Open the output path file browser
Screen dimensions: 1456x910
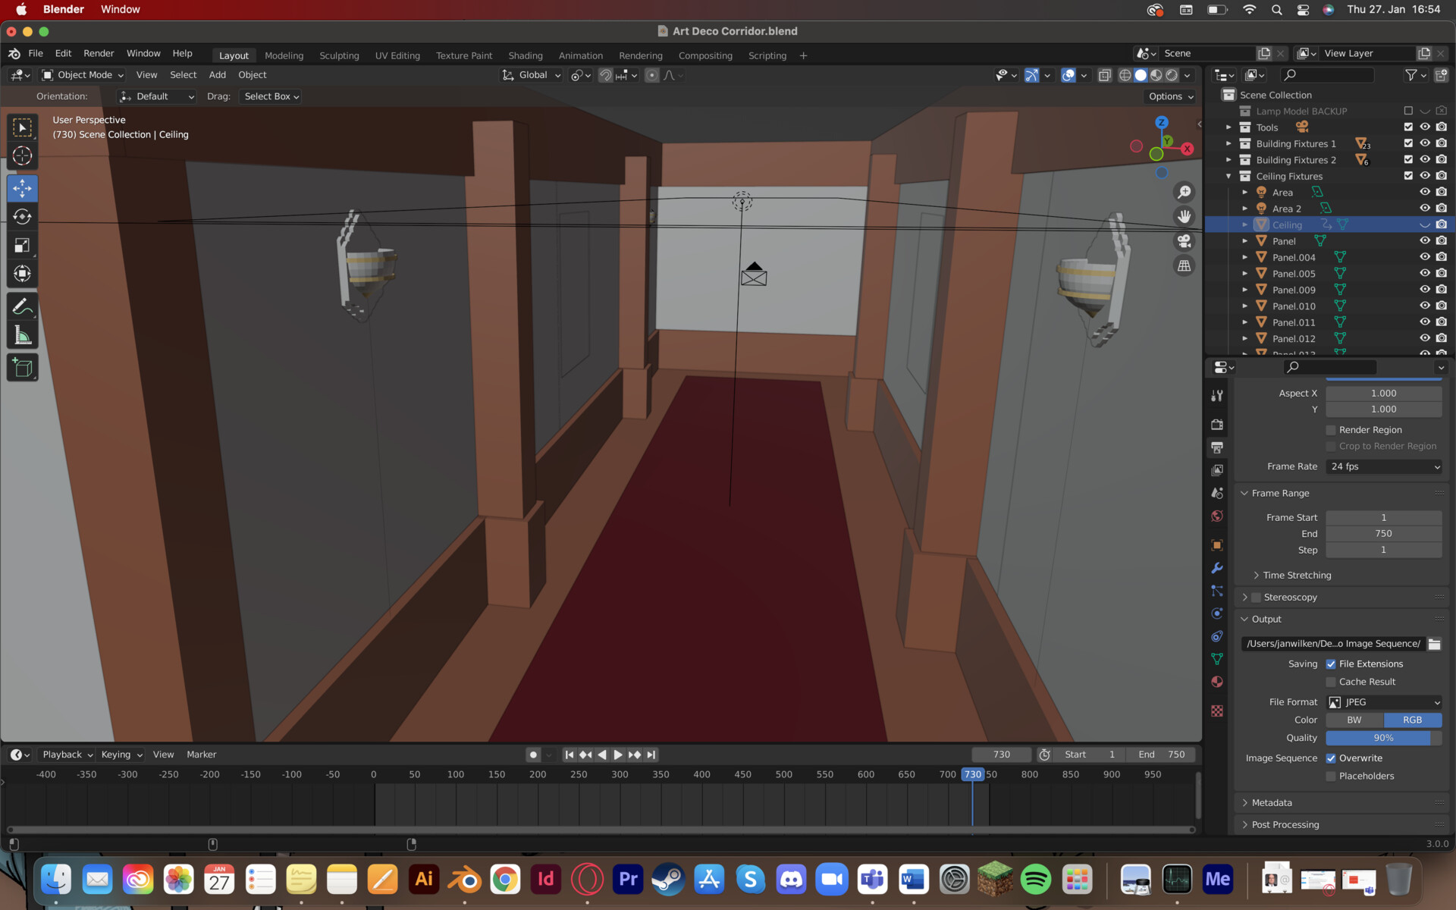click(1434, 643)
